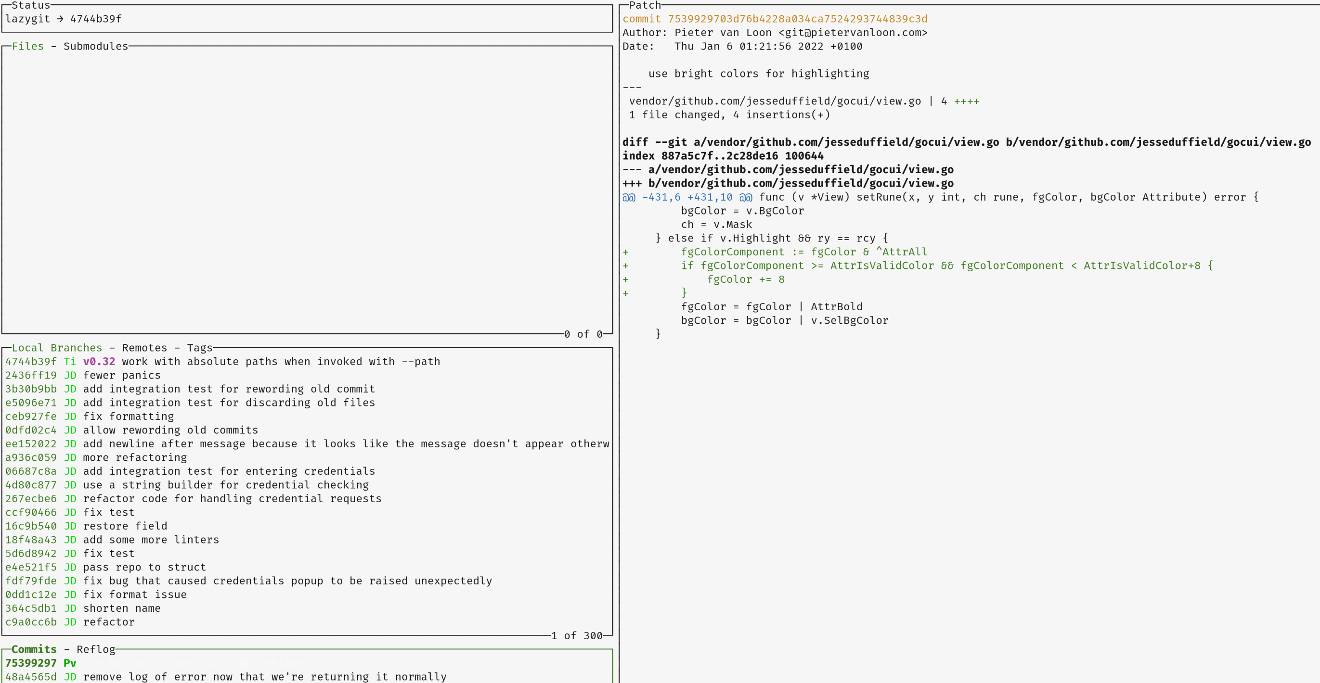This screenshot has width=1320, height=683.
Task: Click the Status panel showing lazygit branch
Action: tap(63, 19)
